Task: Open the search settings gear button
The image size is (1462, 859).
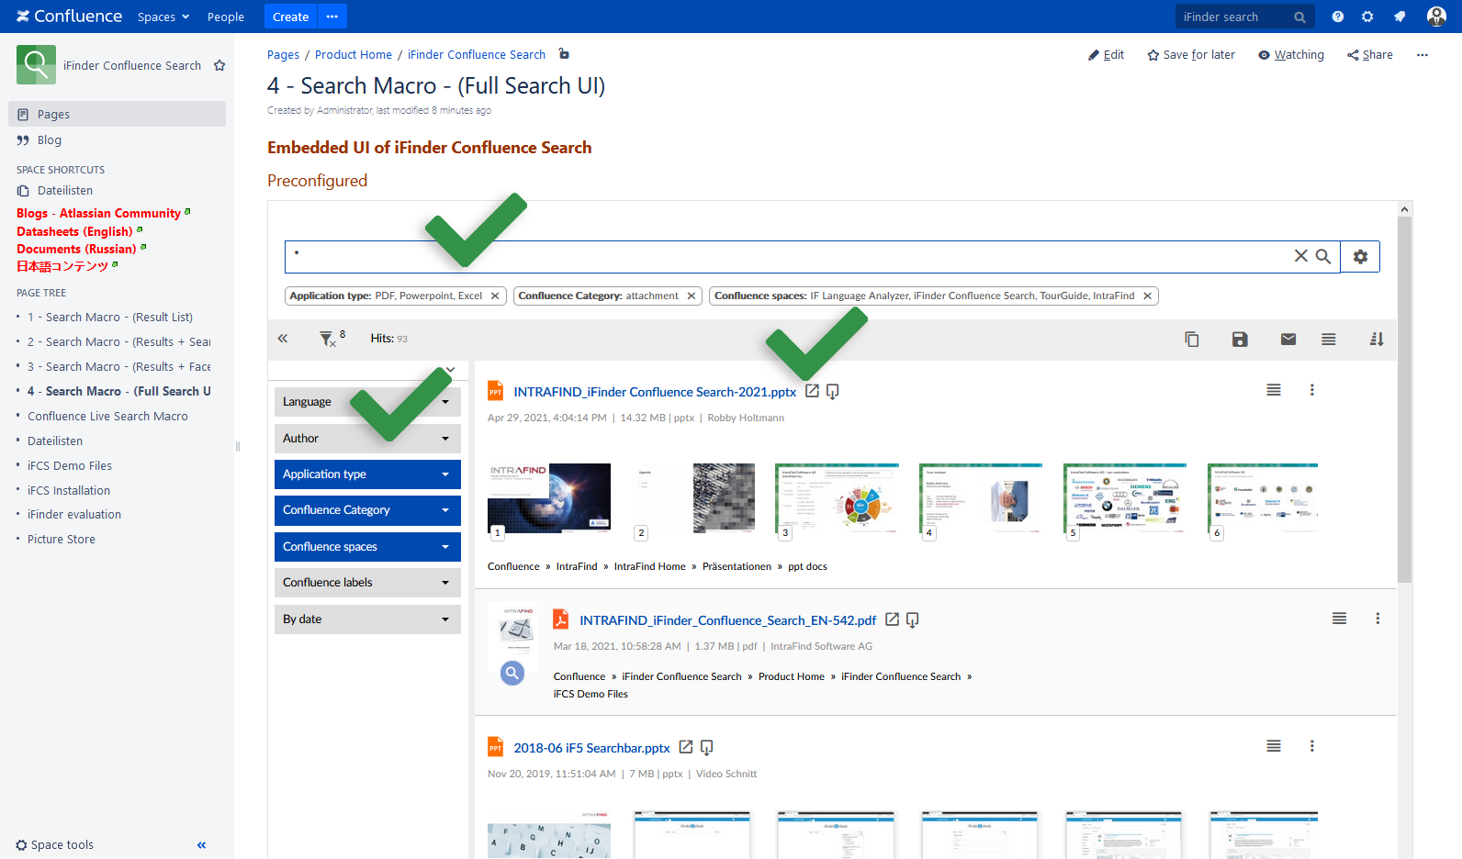Action: point(1360,257)
